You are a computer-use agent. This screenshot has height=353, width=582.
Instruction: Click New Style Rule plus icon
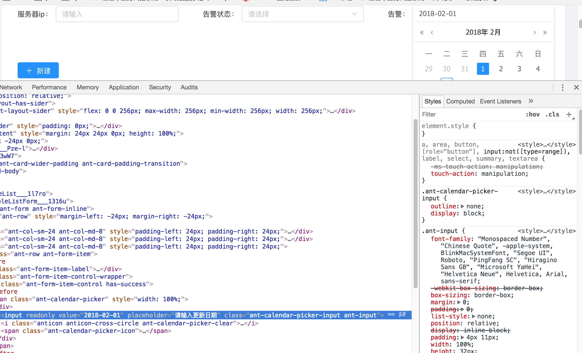point(569,114)
